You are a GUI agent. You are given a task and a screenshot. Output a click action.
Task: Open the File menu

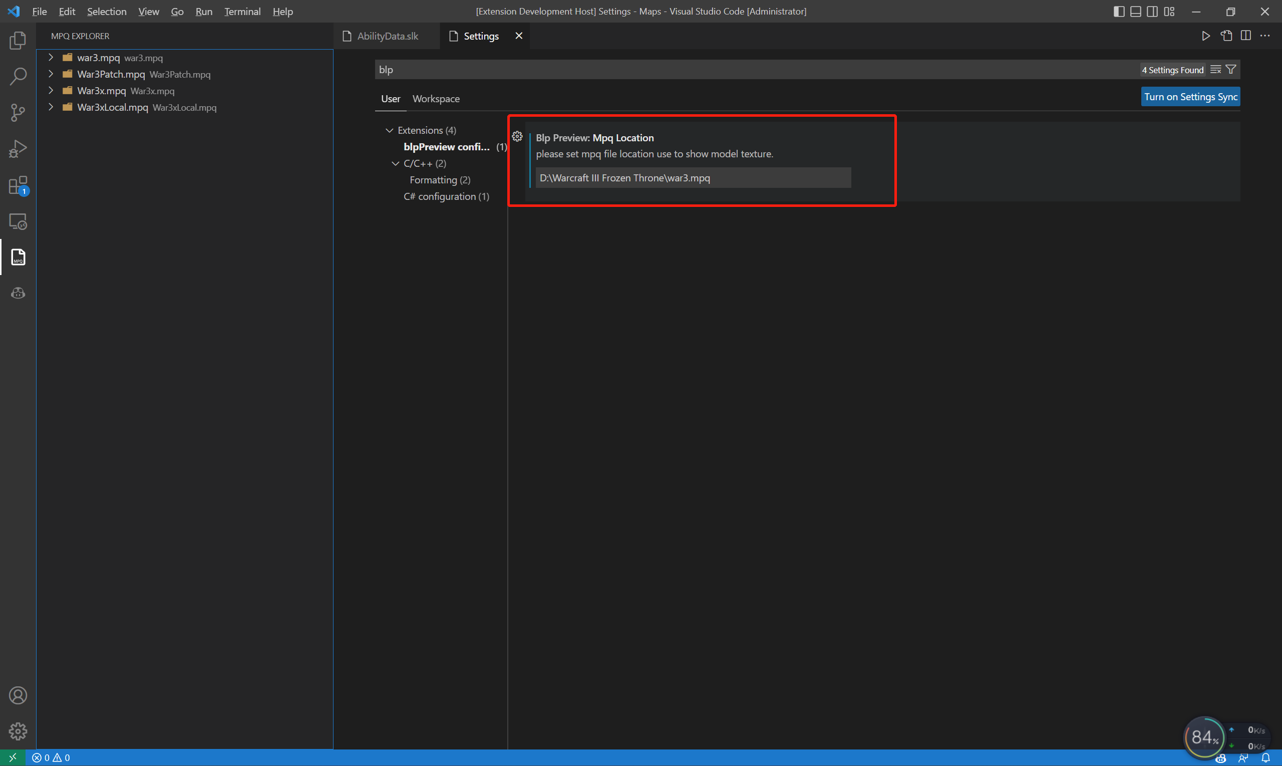coord(39,12)
